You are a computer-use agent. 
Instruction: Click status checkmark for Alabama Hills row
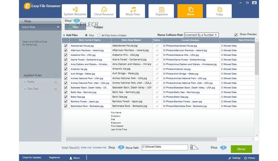pos(157,55)
